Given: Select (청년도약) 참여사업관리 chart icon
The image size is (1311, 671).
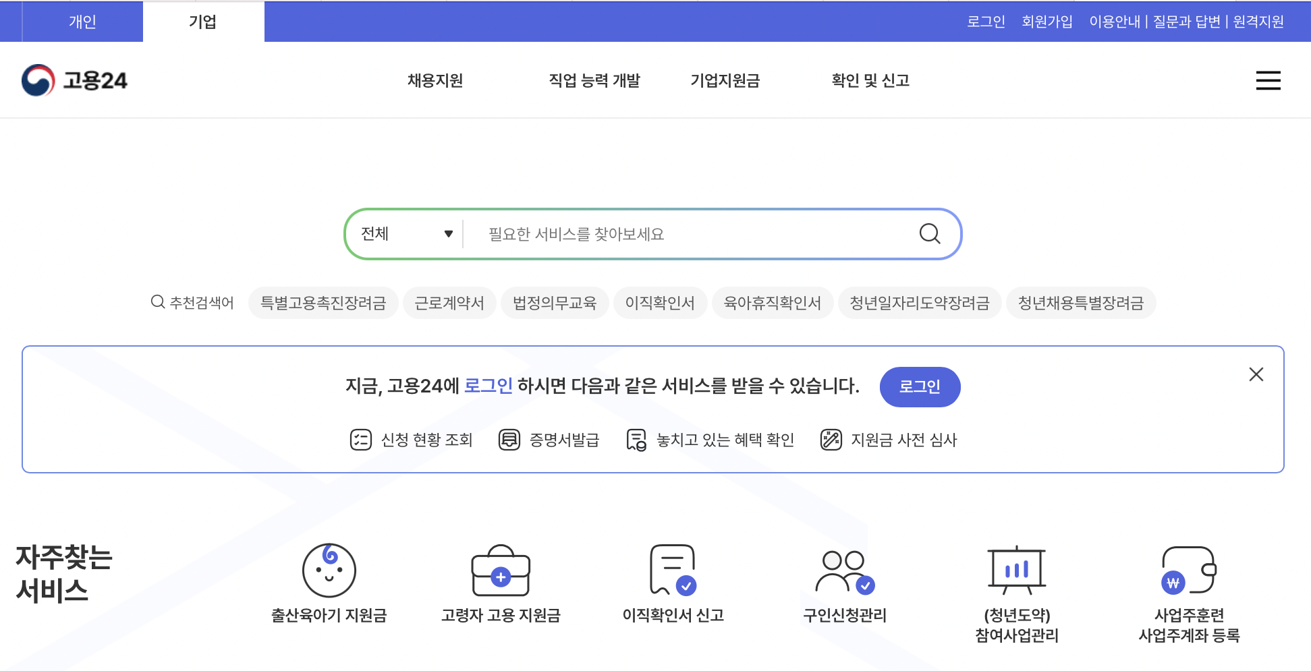Looking at the screenshot, I should tap(1016, 570).
